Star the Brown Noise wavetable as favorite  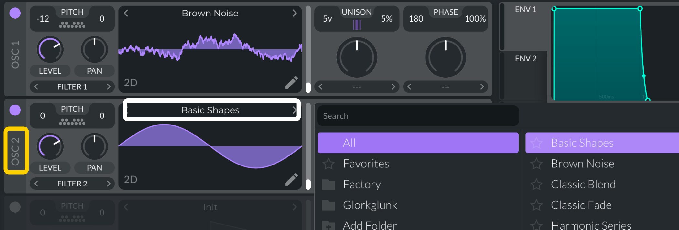tap(536, 164)
